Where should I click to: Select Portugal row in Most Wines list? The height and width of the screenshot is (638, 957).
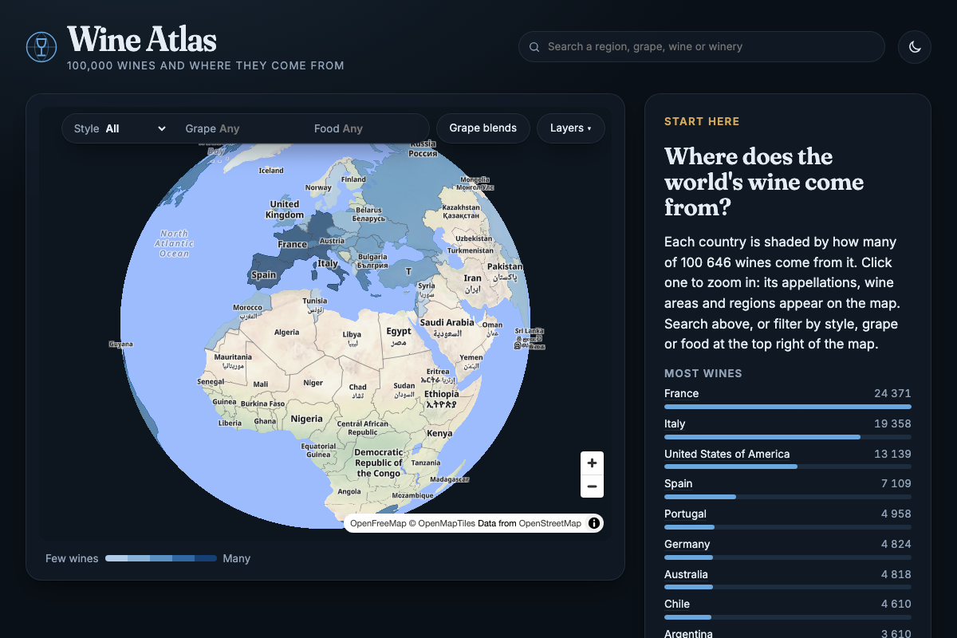click(x=788, y=519)
